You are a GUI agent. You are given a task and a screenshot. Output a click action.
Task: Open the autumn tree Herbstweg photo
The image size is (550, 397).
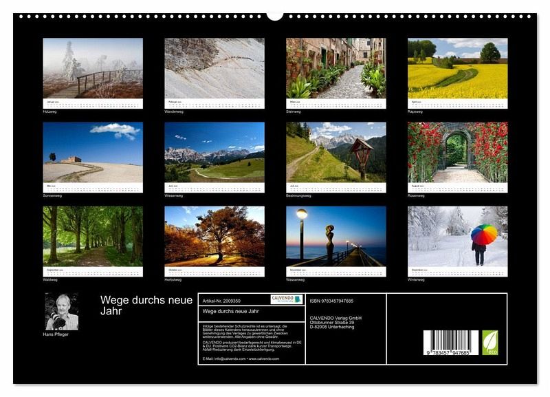(x=214, y=236)
